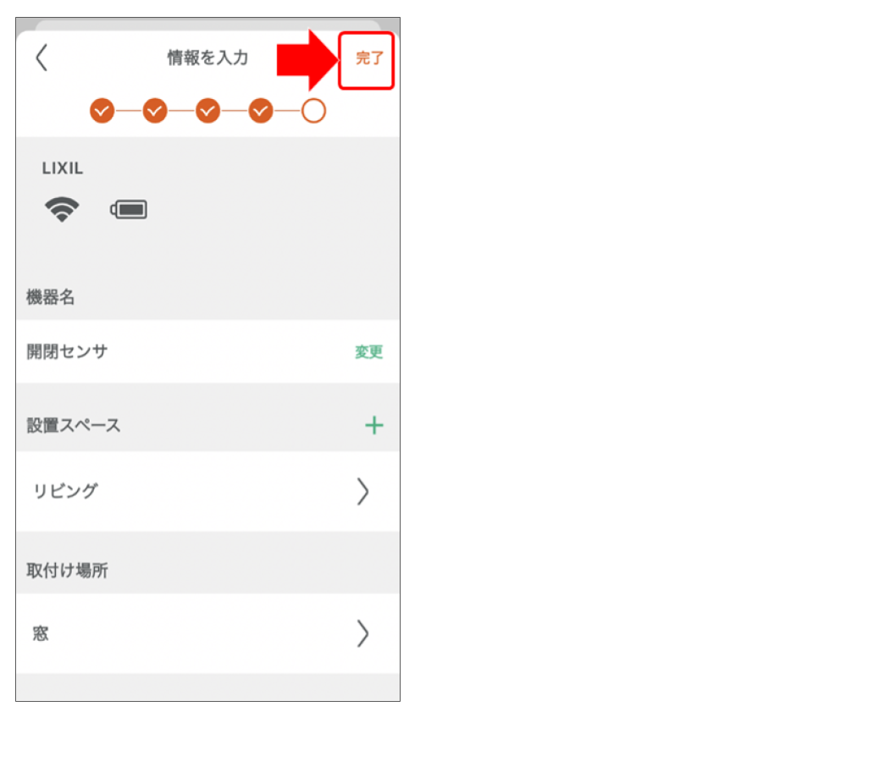Screen dimensions: 896x767
Task: Tap the 設置スペース section header
Action: (74, 426)
